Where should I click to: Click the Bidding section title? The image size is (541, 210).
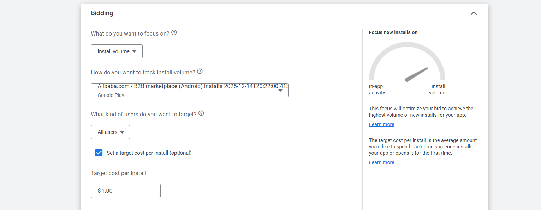102,13
